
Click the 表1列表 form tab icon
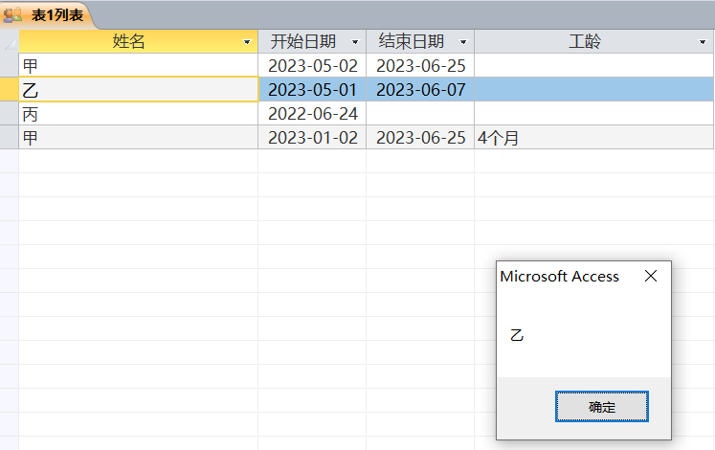[x=12, y=15]
